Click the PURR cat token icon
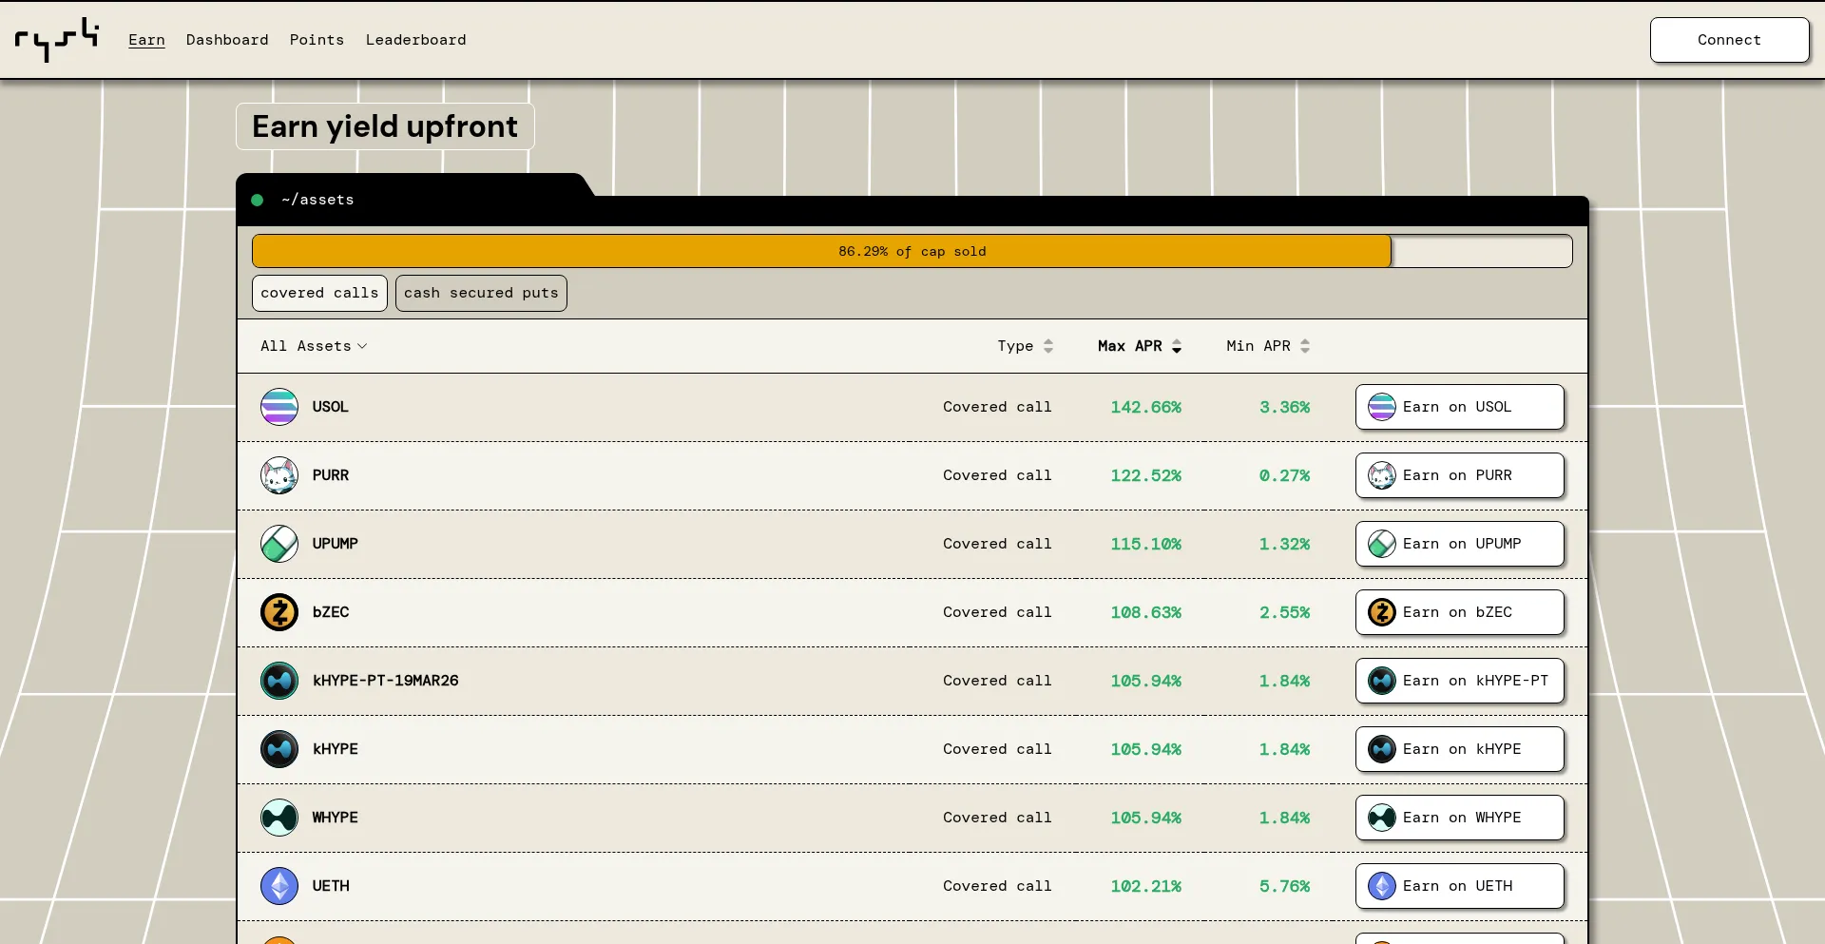 279,475
